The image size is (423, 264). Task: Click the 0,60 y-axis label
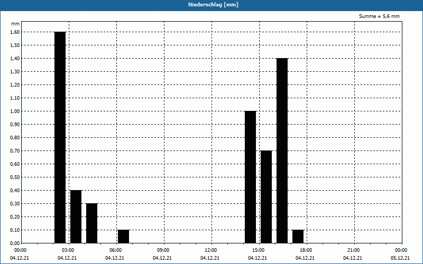(x=15, y=164)
